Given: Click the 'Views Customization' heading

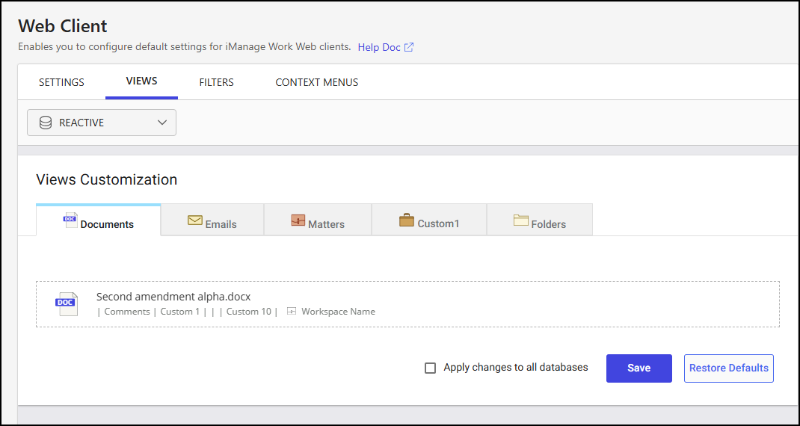Looking at the screenshot, I should click(107, 179).
